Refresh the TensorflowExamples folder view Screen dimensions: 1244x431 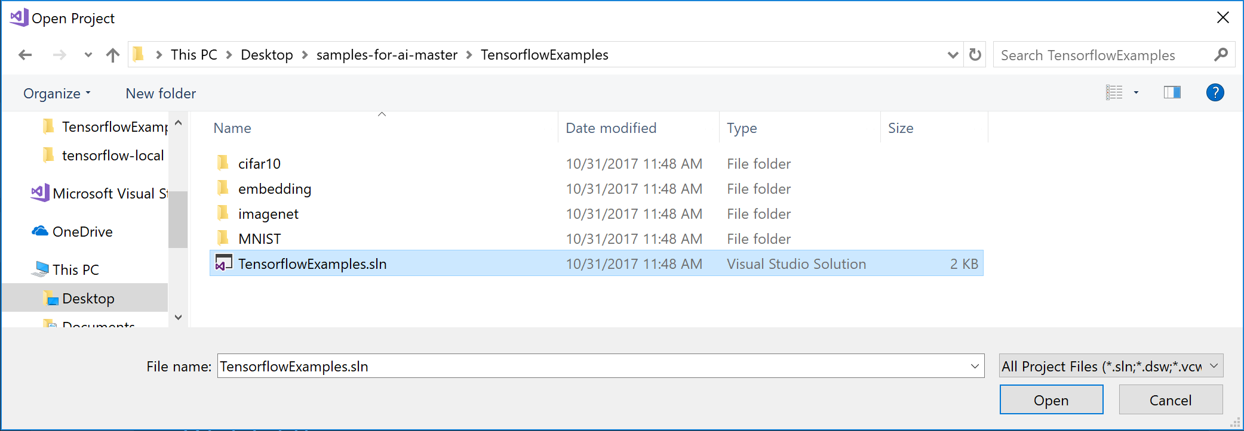coord(975,55)
